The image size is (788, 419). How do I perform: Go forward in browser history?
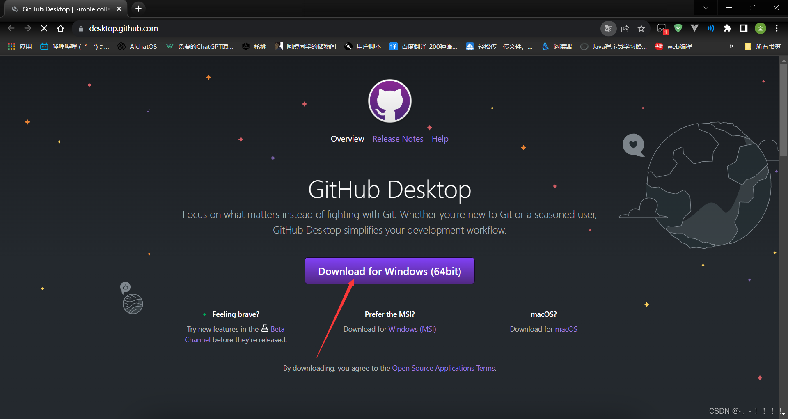pos(27,28)
